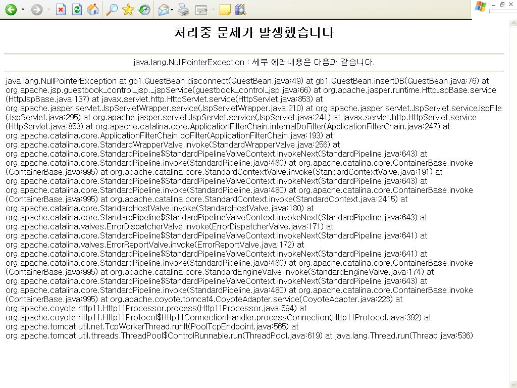Click the Mail envelope icon
Image resolution: width=517 pixels, height=388 pixels.
(x=163, y=10)
